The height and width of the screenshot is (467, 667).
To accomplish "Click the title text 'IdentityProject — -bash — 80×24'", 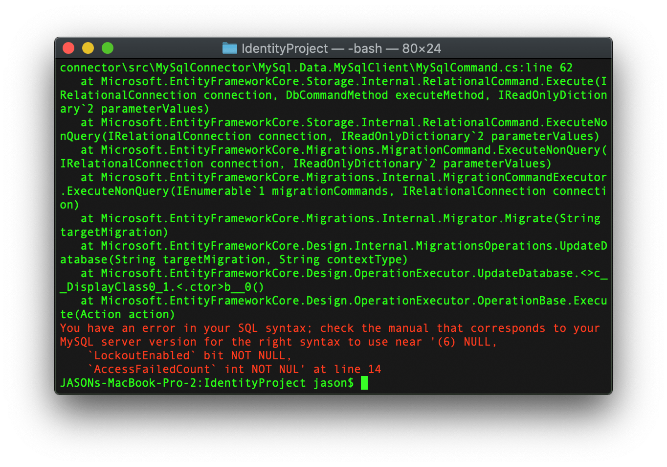I will point(341,48).
